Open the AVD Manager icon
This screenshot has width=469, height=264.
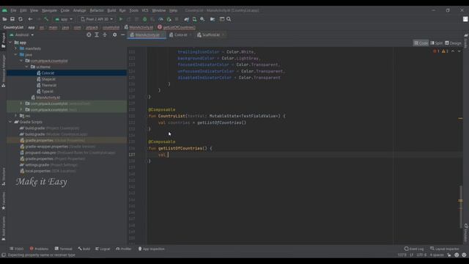[x=194, y=19]
